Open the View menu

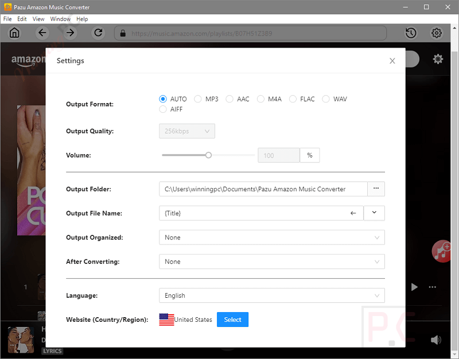point(38,19)
